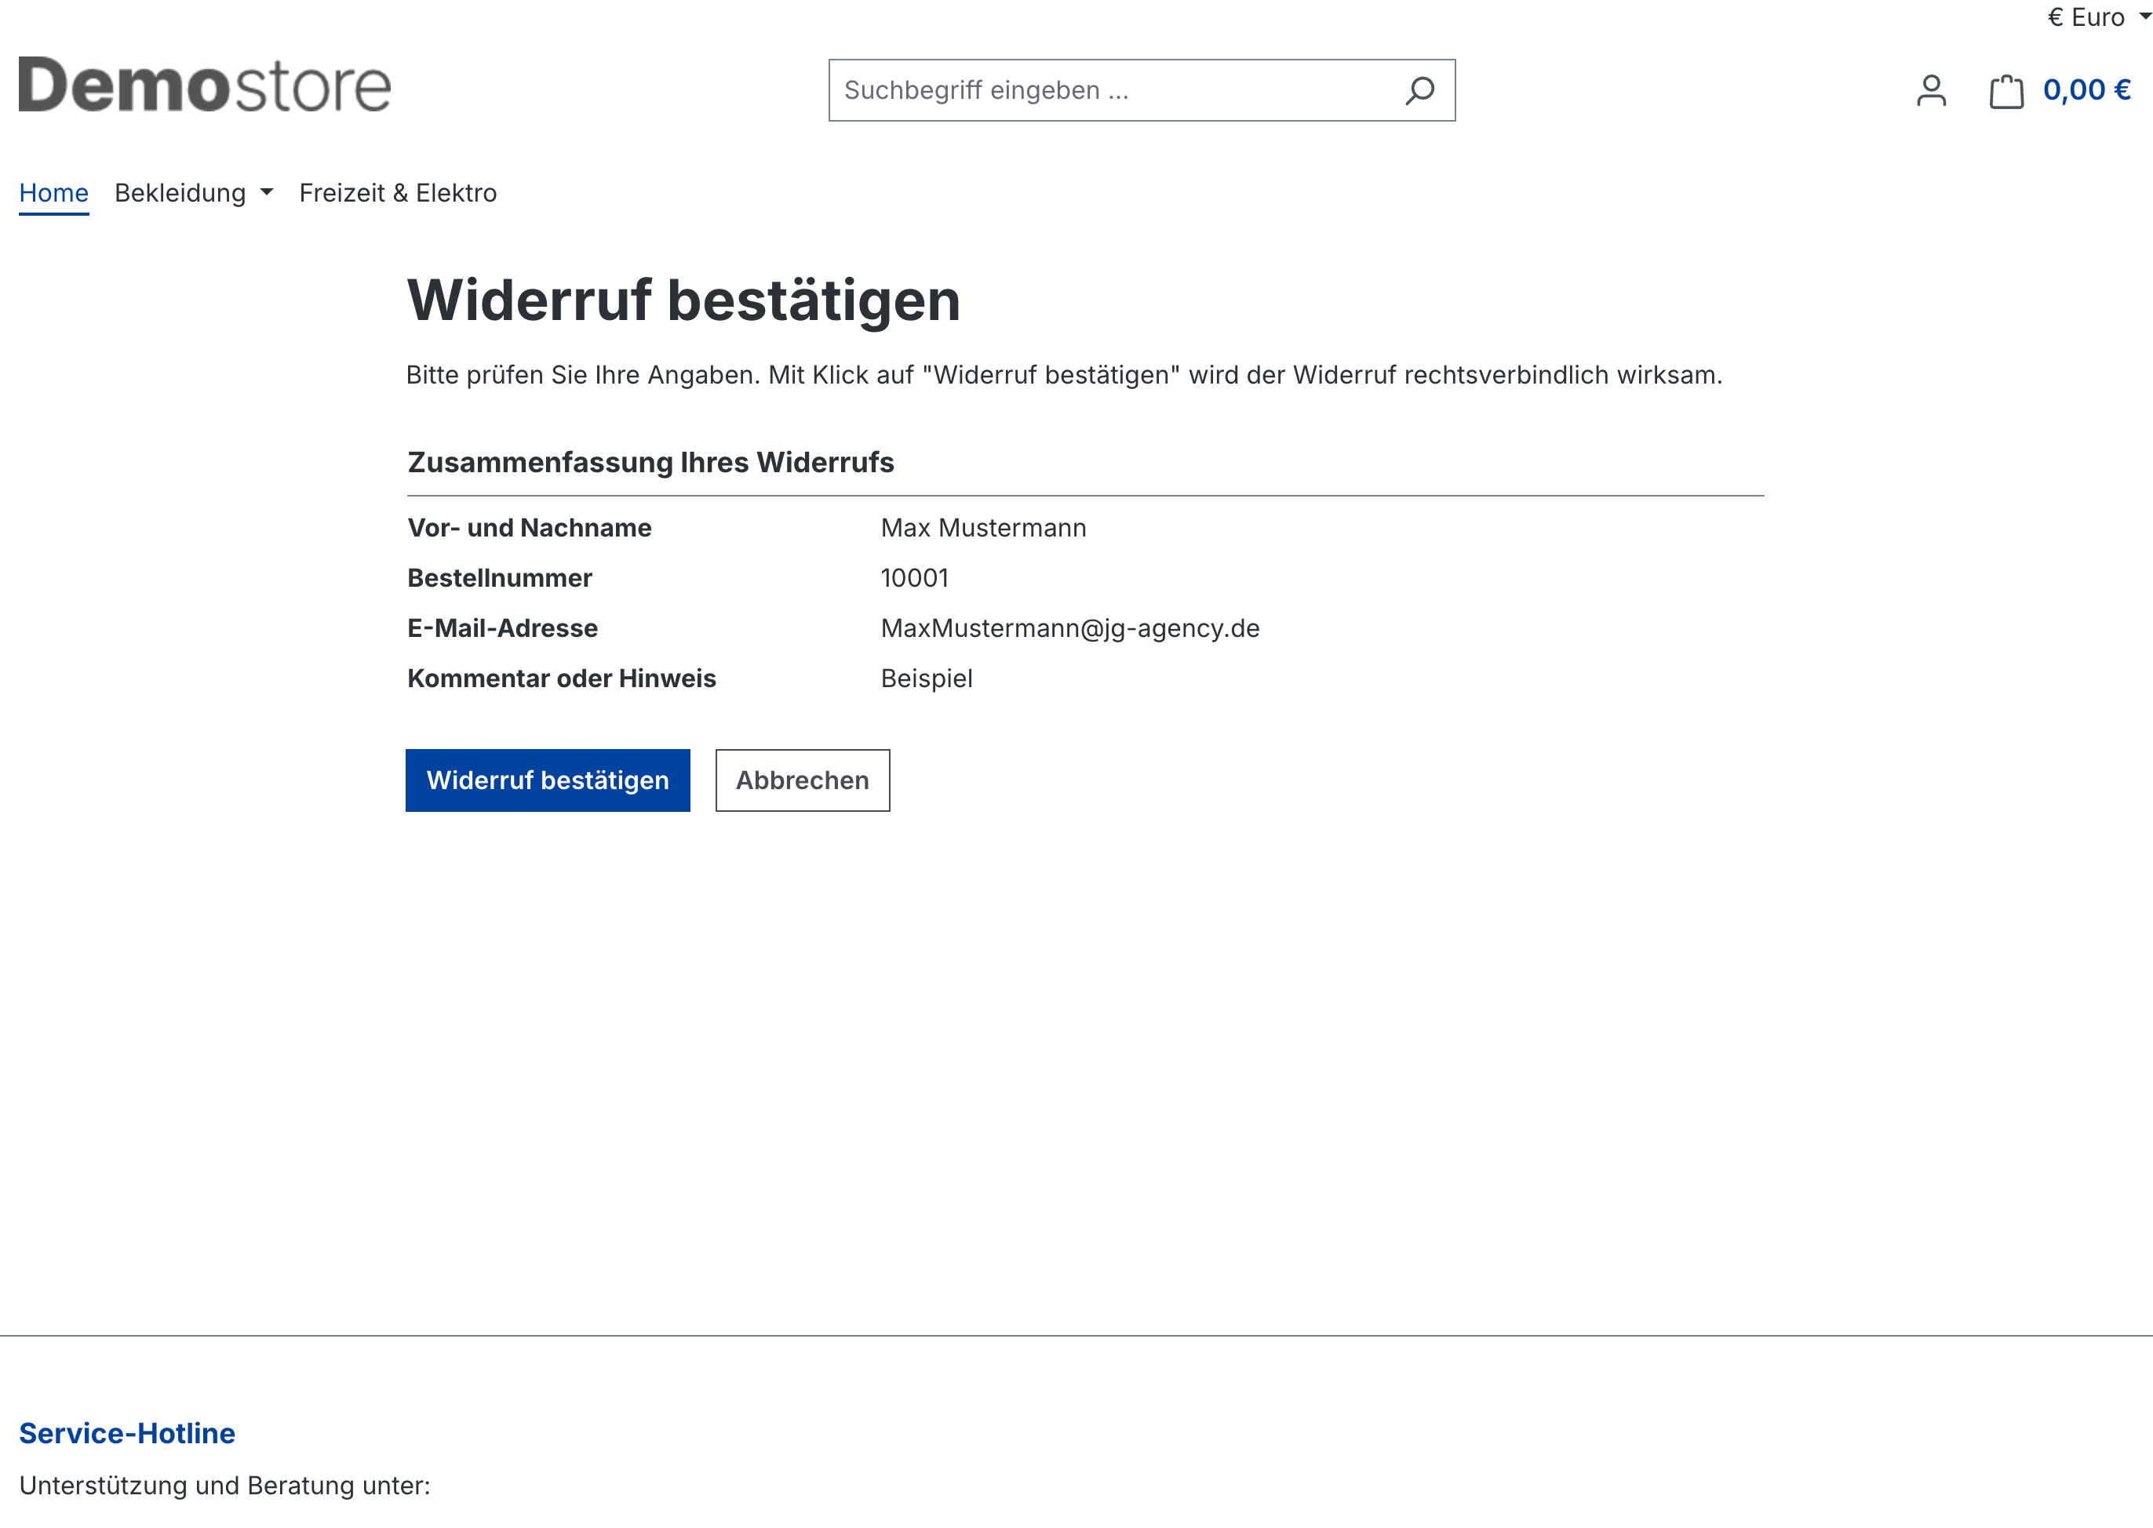Click the Bekleidung dropdown arrow
Image resolution: width=2153 pixels, height=1528 pixels.
click(268, 193)
